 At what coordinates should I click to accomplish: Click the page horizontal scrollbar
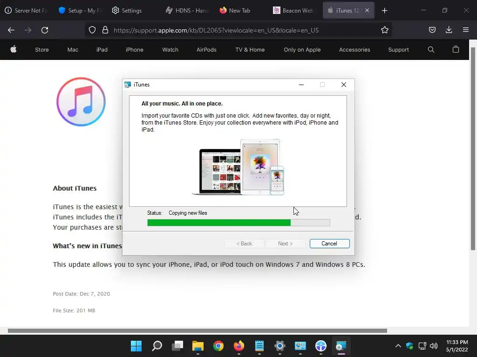coord(198,331)
